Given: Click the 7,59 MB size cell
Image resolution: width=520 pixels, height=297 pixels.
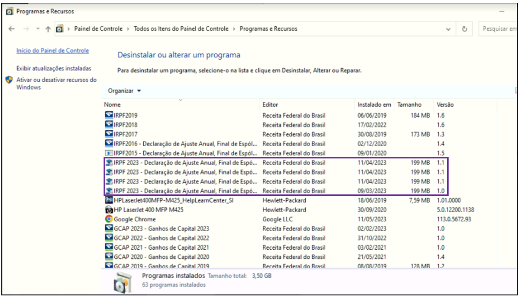Looking at the screenshot, I should [420, 200].
